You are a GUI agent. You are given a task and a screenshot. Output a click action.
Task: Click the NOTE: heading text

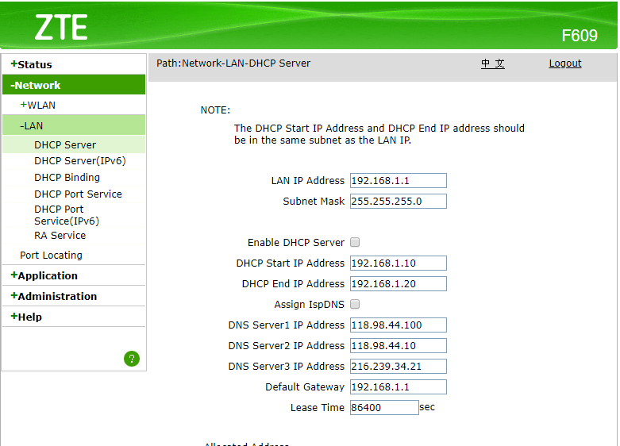pyautogui.click(x=215, y=110)
